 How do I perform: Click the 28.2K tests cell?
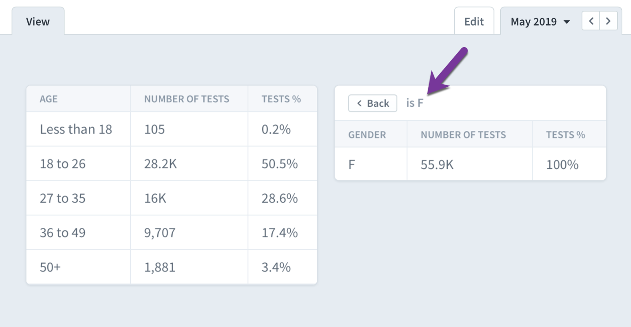pos(160,163)
